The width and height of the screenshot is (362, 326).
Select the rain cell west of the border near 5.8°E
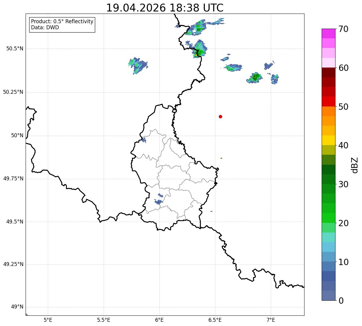(138, 65)
